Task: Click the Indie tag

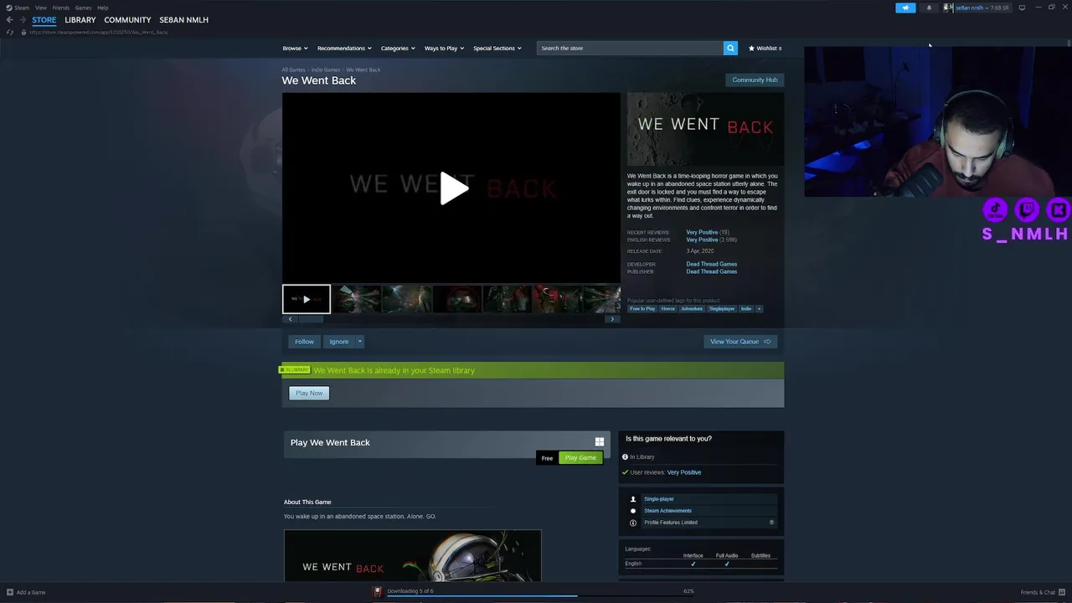Action: (746, 309)
